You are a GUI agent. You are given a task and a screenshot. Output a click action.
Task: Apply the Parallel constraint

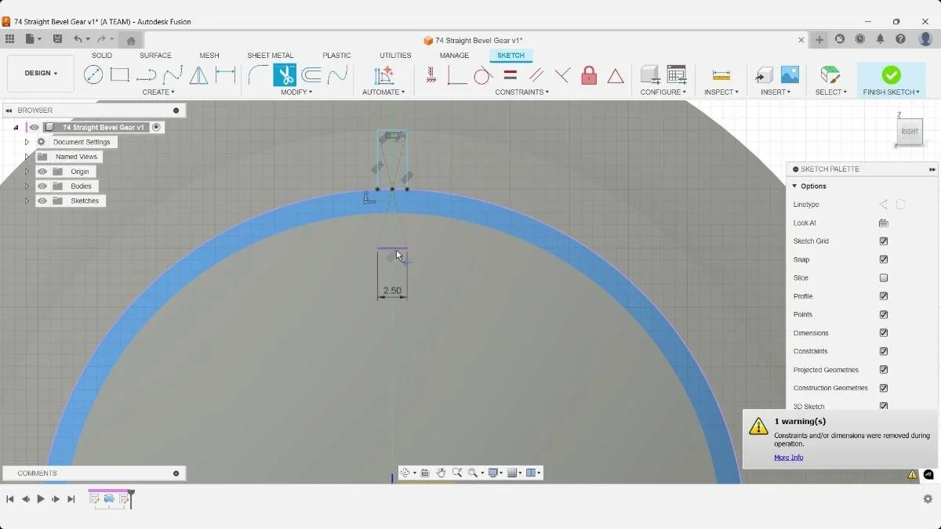tap(536, 75)
